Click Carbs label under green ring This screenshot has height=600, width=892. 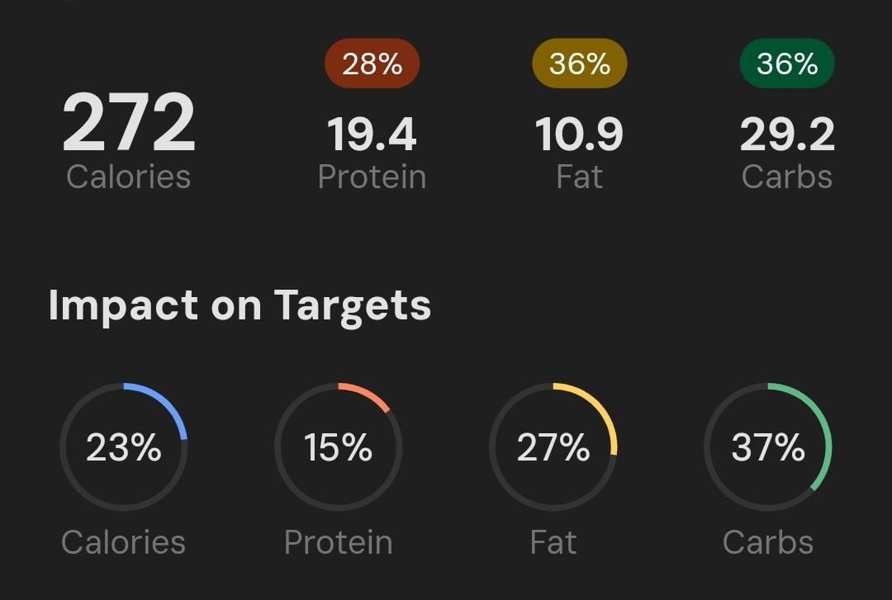point(768,542)
